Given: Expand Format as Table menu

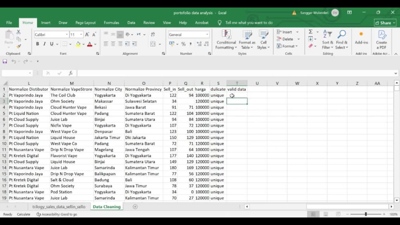Looking at the screenshot, I should [247, 40].
